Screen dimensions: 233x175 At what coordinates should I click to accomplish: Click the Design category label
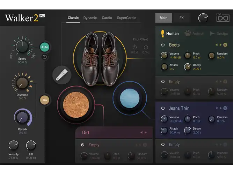(222, 34)
